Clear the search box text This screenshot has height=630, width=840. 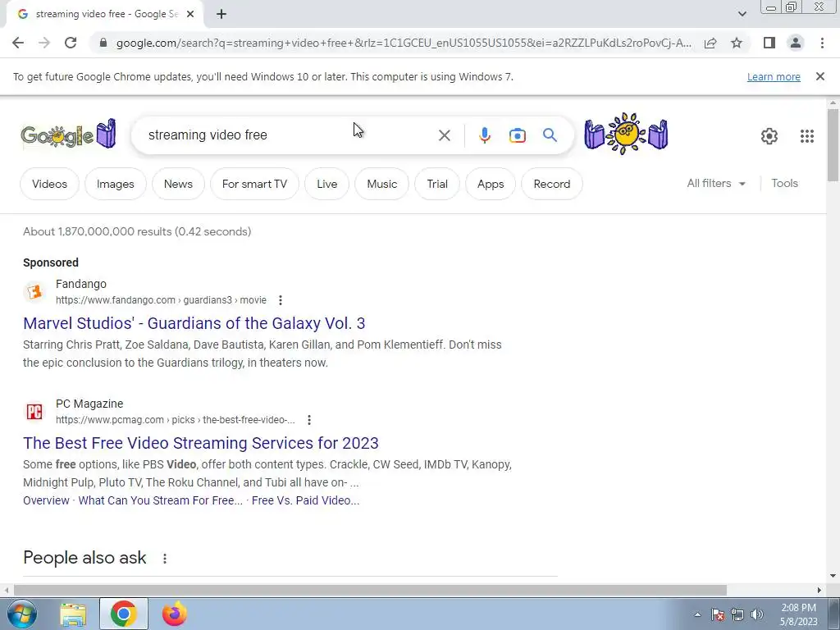444,135
